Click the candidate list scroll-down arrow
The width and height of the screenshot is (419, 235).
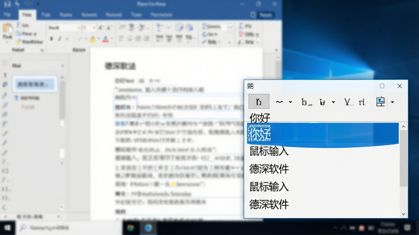403,214
